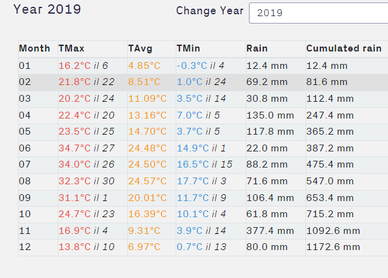This screenshot has width=388, height=278.
Task: Click TAvg value 8.51°C
Action: tap(144, 82)
